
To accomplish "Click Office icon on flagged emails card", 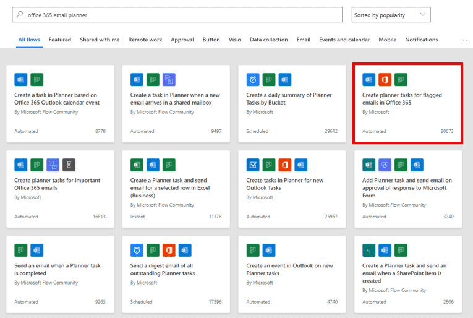I will [x=385, y=80].
